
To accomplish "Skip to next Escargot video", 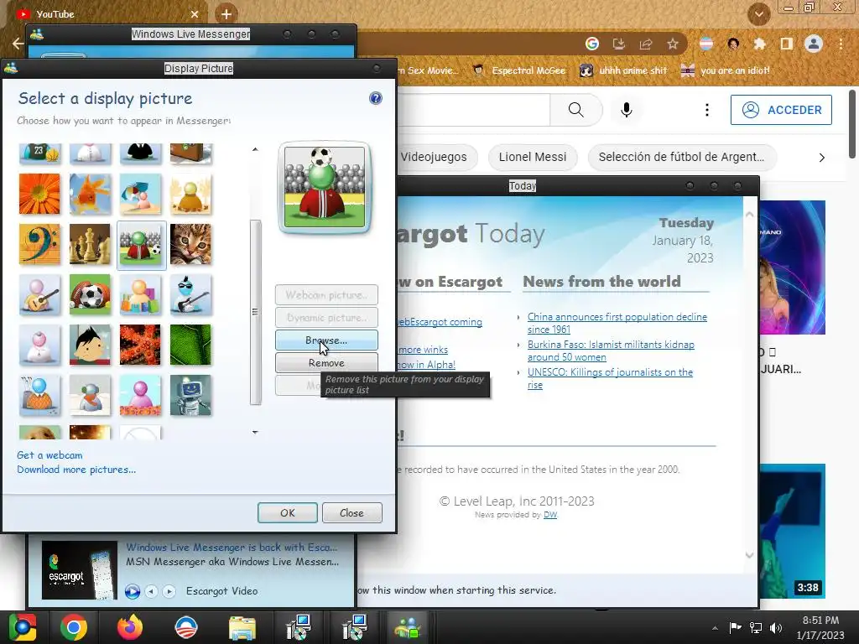I will 169,591.
